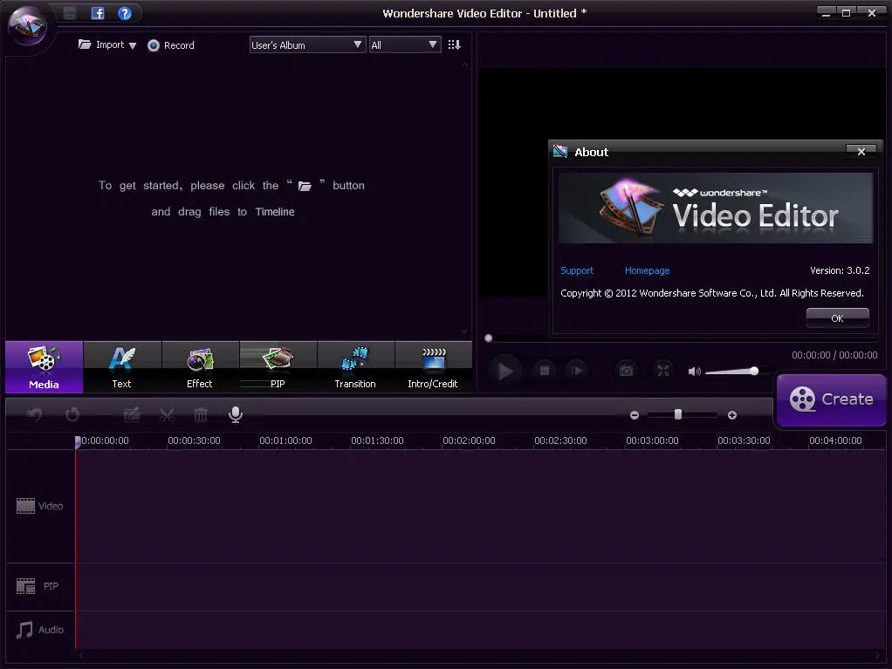
Task: Click the PIP track icon
Action: pos(25,586)
